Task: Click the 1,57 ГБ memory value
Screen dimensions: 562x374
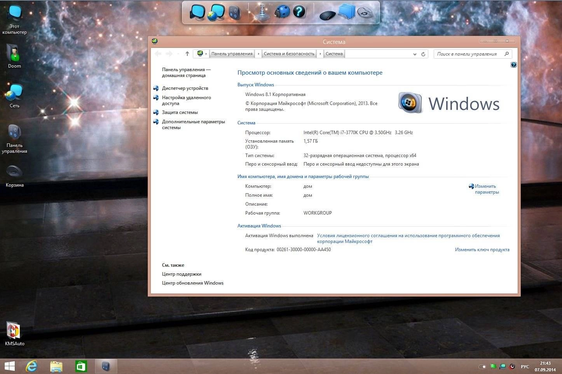Action: click(311, 141)
